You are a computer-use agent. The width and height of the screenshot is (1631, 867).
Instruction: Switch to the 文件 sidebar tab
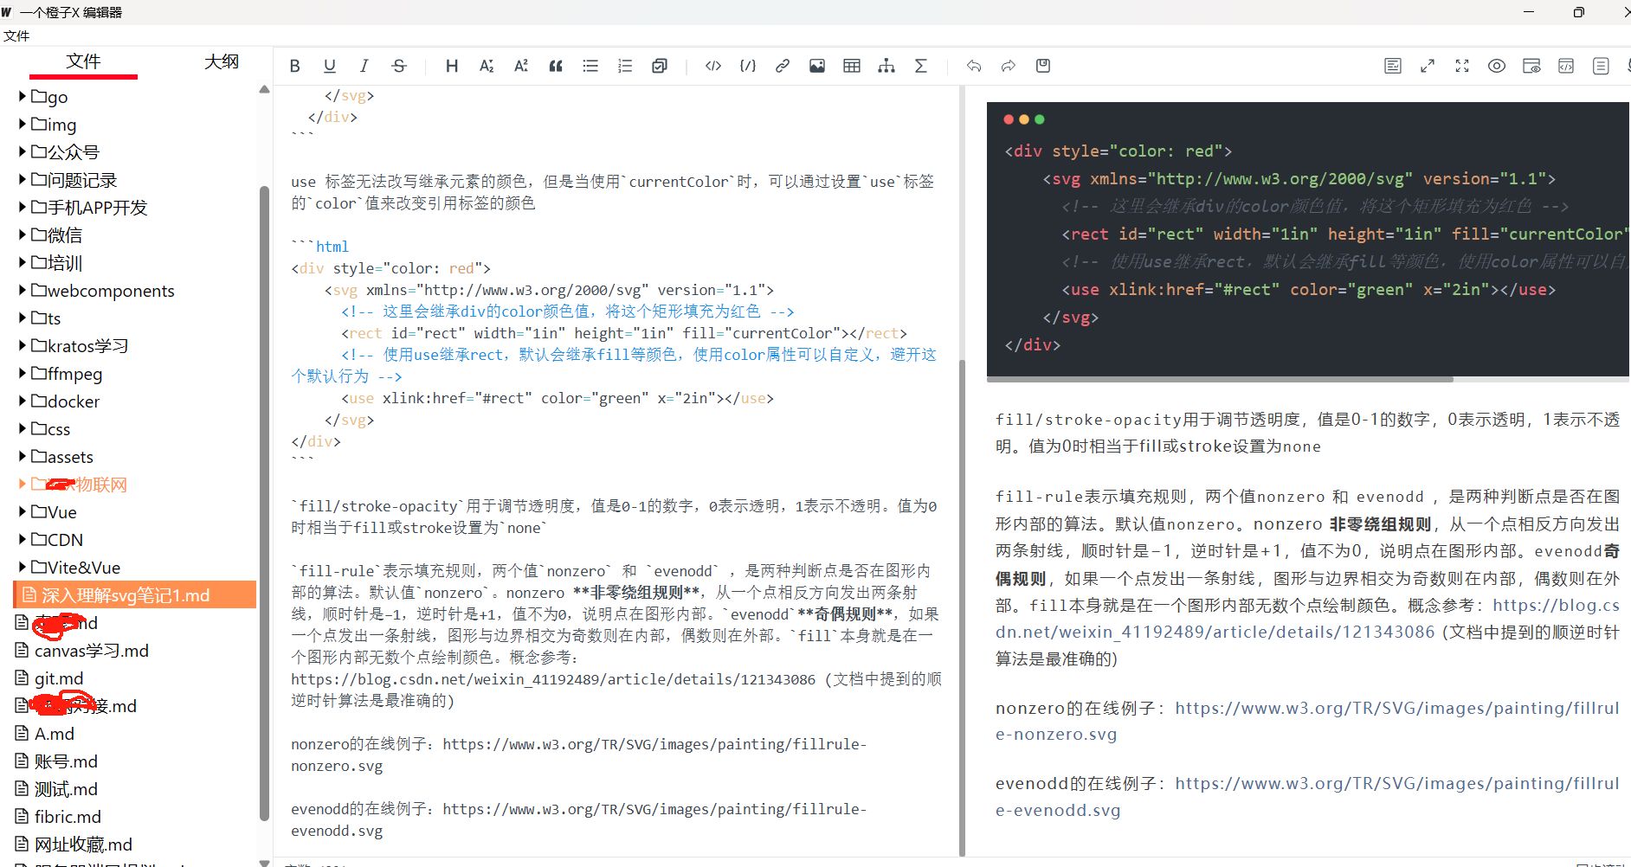(x=83, y=61)
